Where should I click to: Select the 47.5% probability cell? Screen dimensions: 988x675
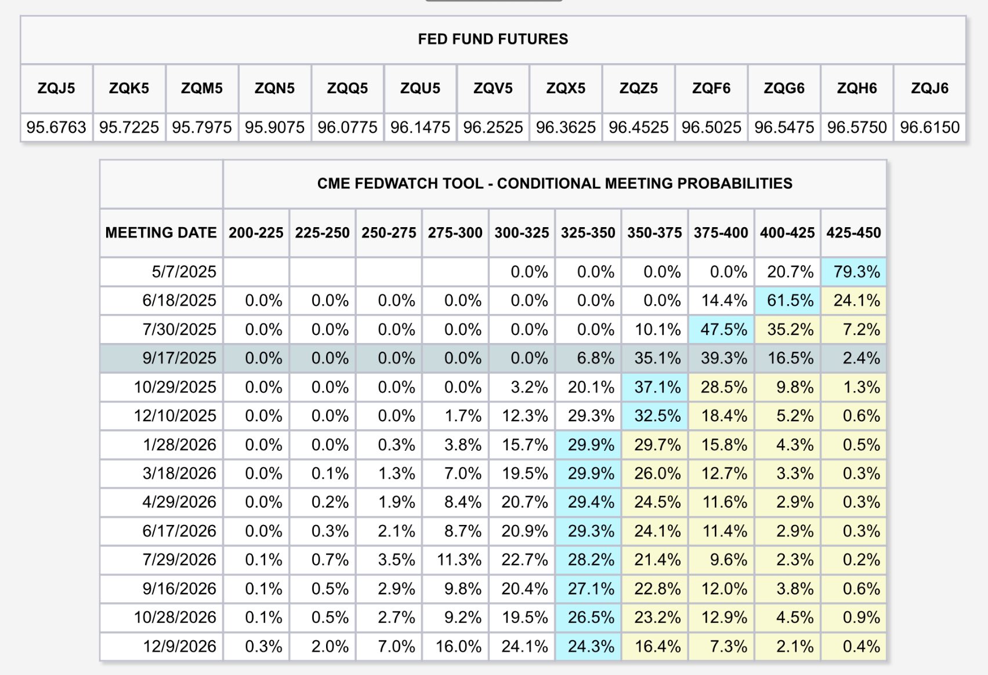click(x=723, y=329)
